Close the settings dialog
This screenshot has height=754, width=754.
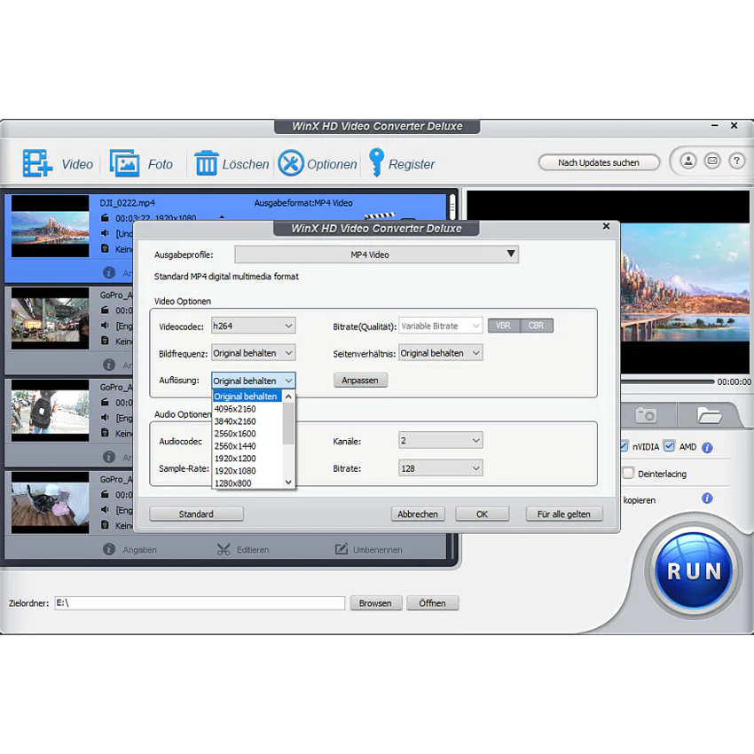(x=606, y=226)
